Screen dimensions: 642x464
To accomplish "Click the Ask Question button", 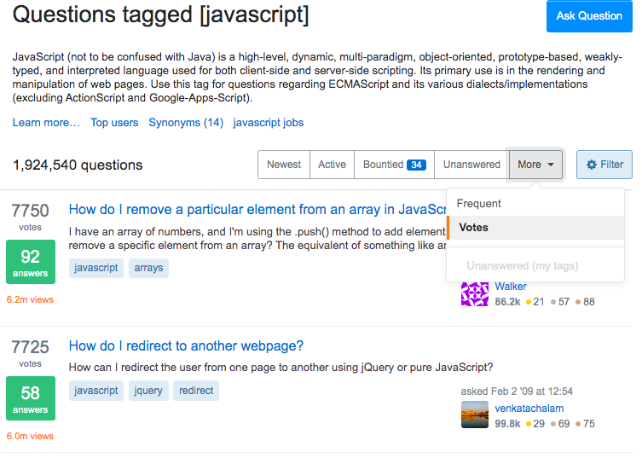I will click(589, 16).
